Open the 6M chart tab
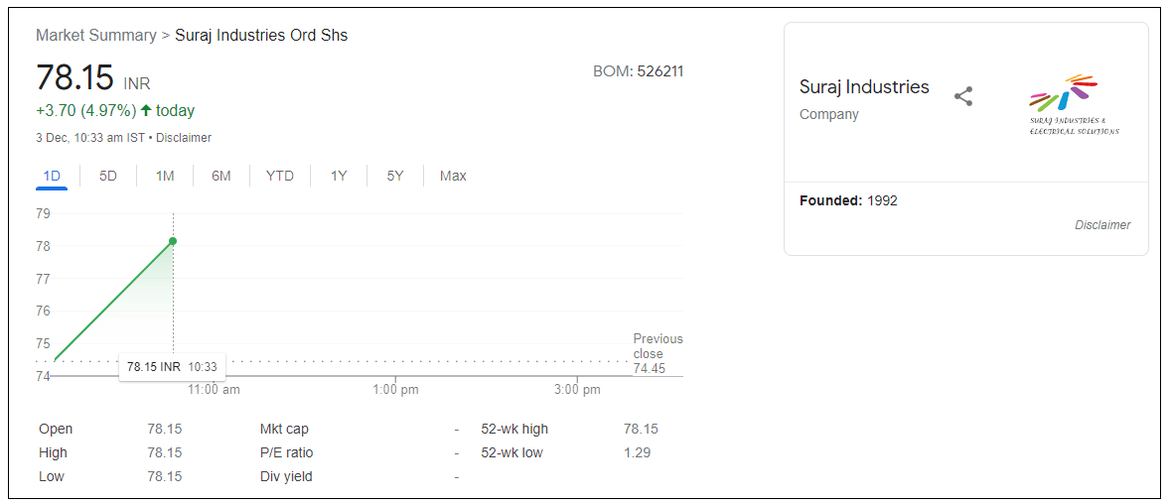This screenshot has height=504, width=1168. (220, 176)
